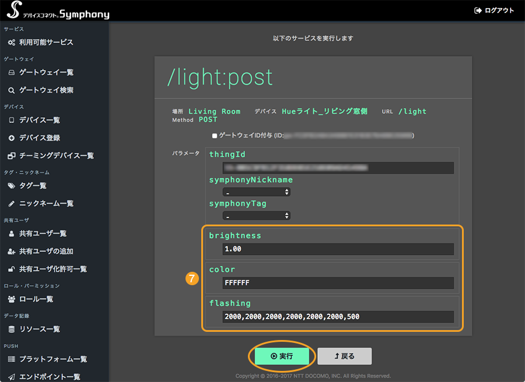
Task: Open 共有ユーザ一覧 in the sidebar
Action: click(x=43, y=234)
